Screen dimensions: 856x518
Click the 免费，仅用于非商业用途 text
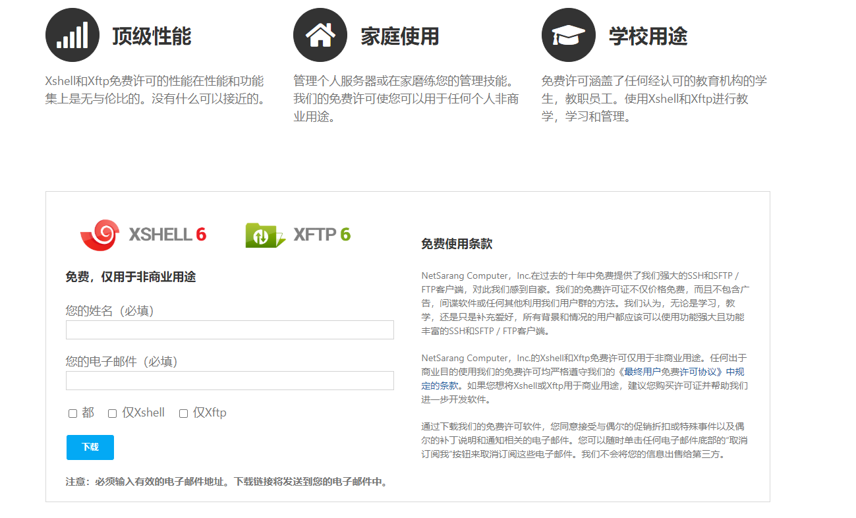click(130, 277)
